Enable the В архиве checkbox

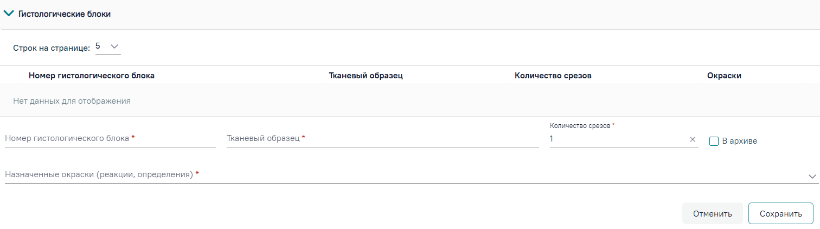(x=714, y=141)
